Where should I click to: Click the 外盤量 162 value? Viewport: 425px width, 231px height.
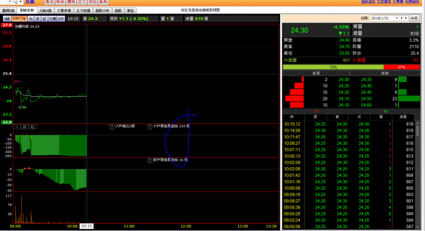[416, 60]
